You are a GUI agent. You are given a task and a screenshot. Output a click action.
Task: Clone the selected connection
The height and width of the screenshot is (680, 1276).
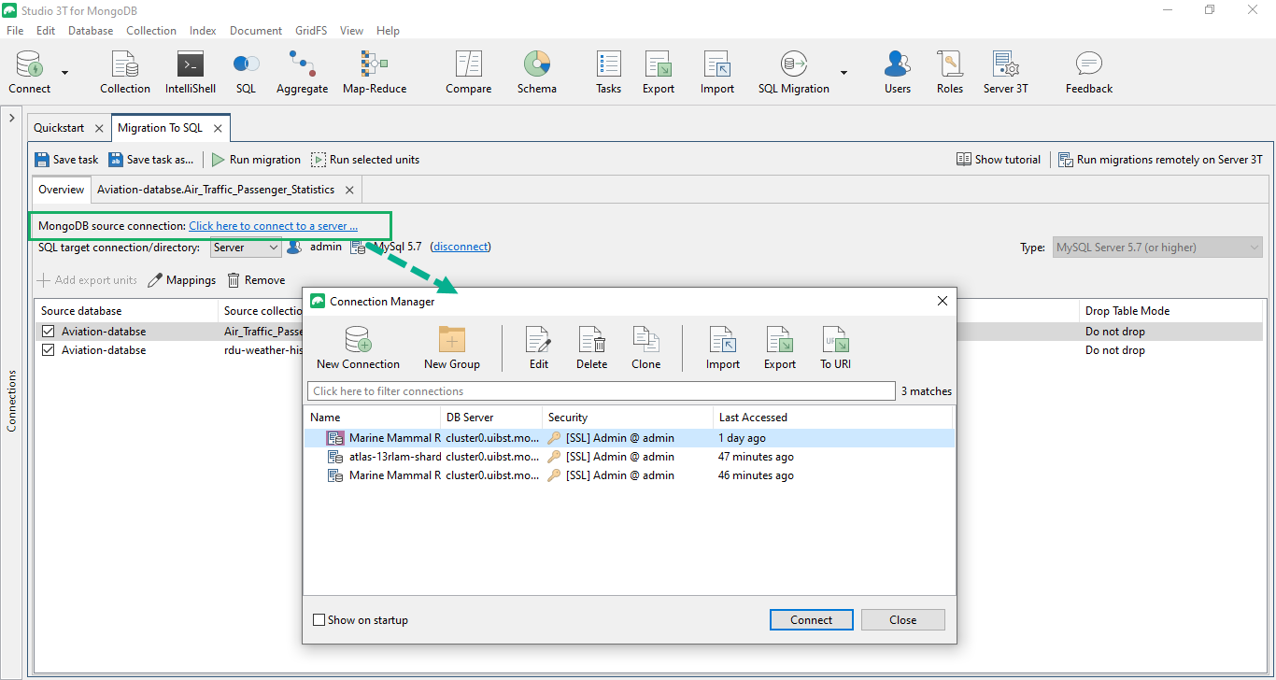pos(645,348)
